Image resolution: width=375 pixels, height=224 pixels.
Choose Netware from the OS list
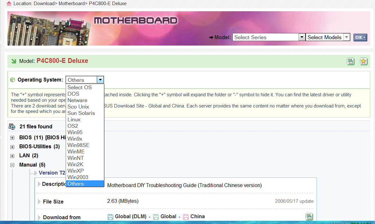tap(85, 100)
